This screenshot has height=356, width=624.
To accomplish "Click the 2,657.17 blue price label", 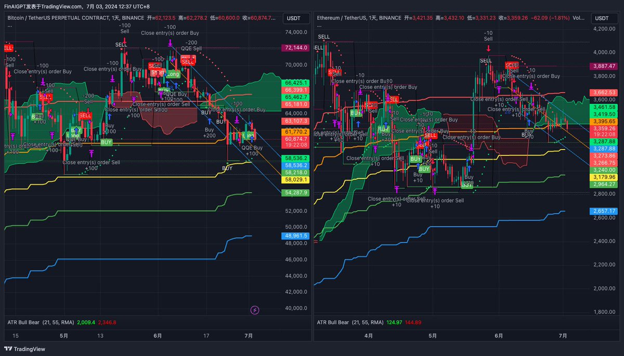I will coord(603,211).
